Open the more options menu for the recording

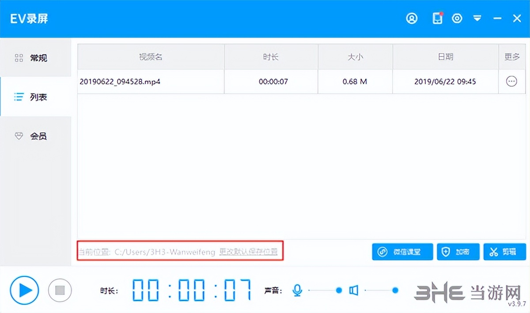coord(511,81)
